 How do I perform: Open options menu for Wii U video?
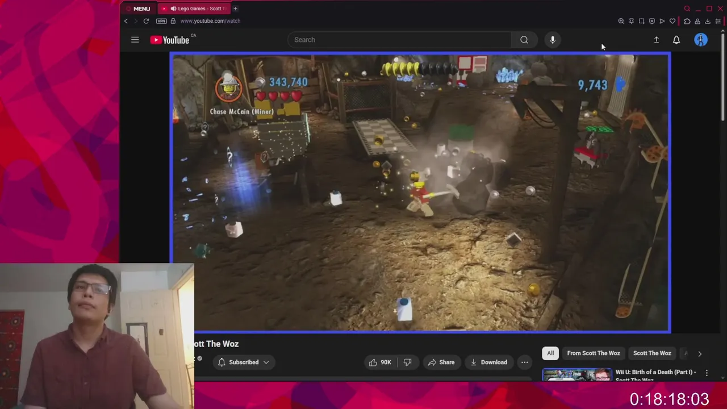point(707,373)
